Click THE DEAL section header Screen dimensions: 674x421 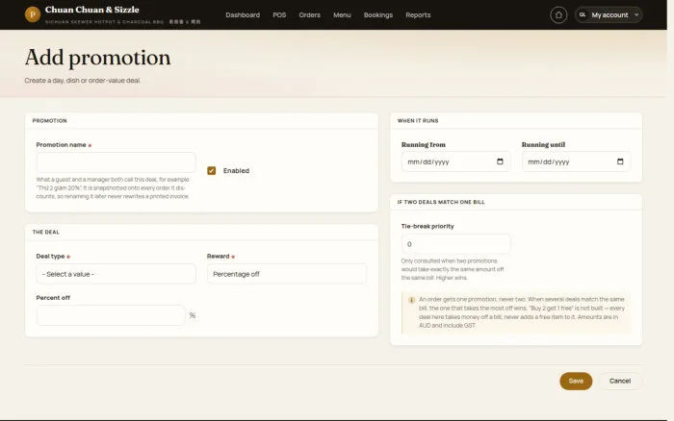46,232
